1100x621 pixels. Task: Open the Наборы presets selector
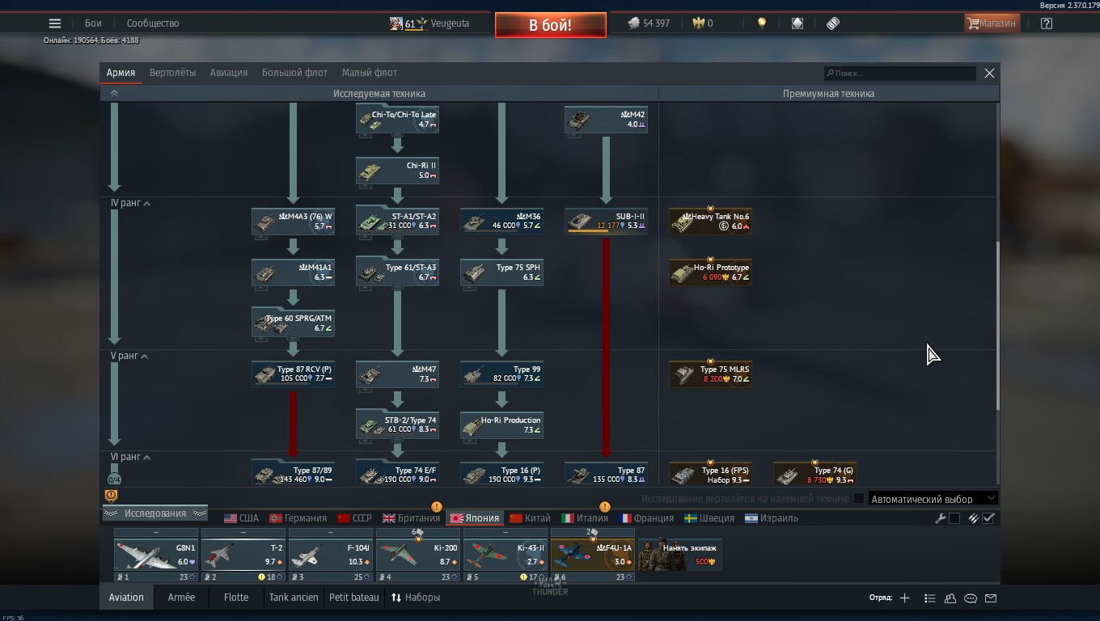click(416, 598)
